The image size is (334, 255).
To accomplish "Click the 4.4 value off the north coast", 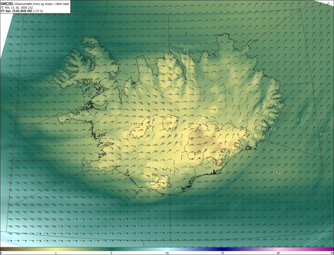I will pos(186,50).
